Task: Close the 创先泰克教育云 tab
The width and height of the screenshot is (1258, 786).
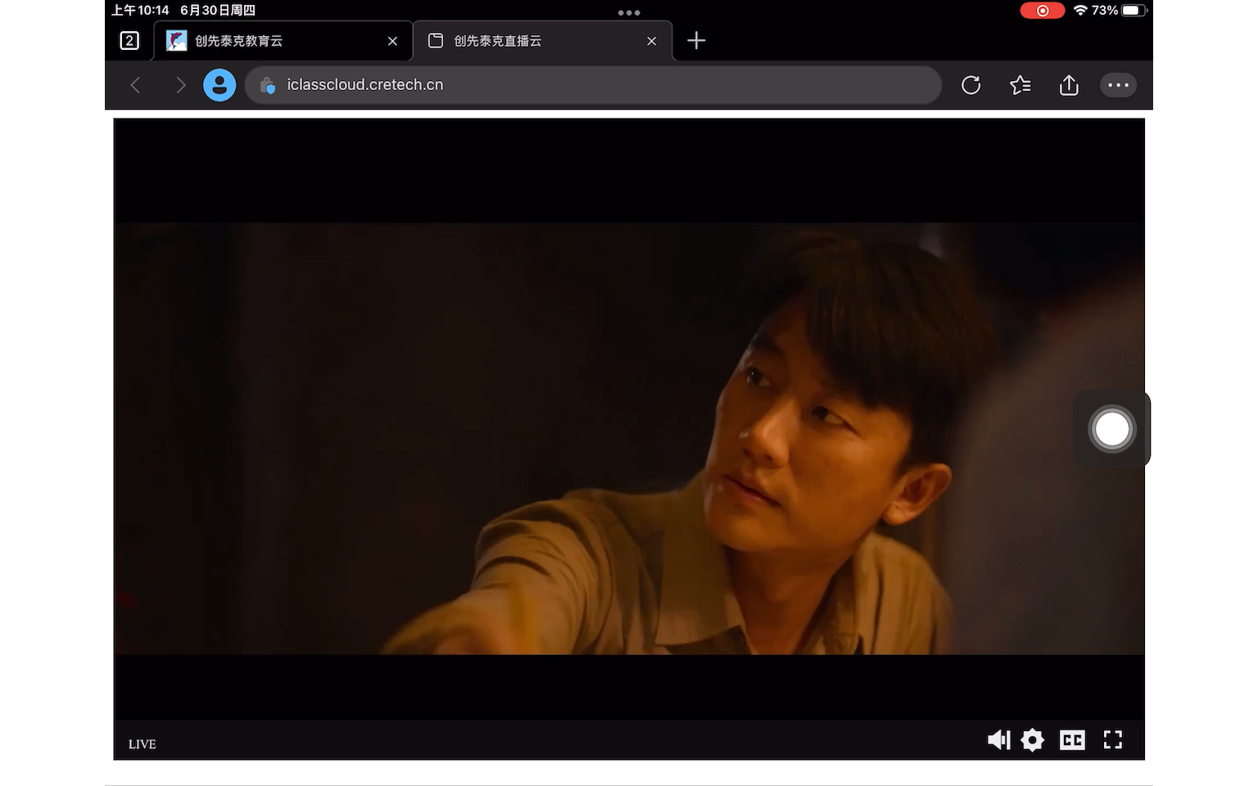Action: click(392, 41)
